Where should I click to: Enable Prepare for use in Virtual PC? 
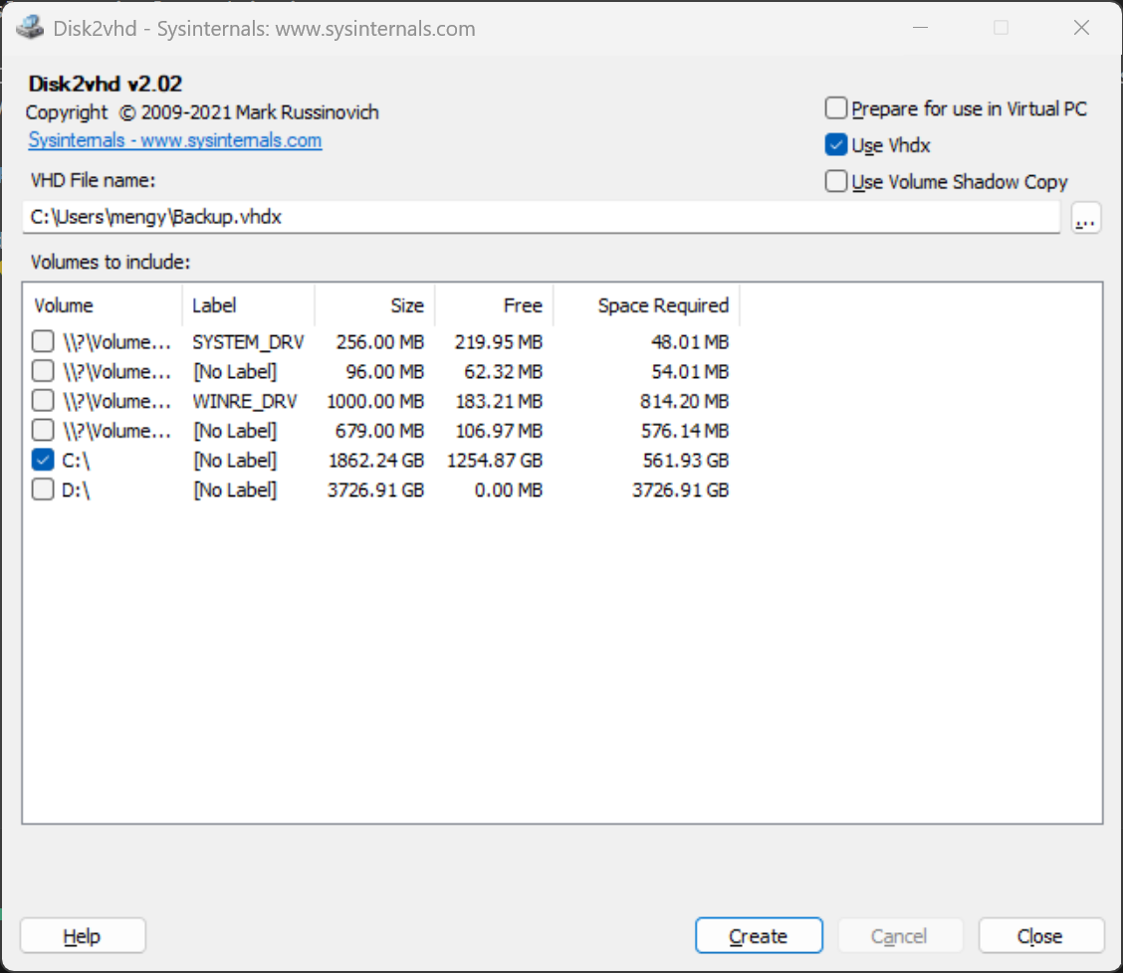(835, 107)
